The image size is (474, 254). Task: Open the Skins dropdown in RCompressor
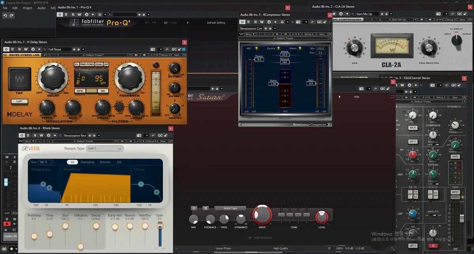coord(250,34)
